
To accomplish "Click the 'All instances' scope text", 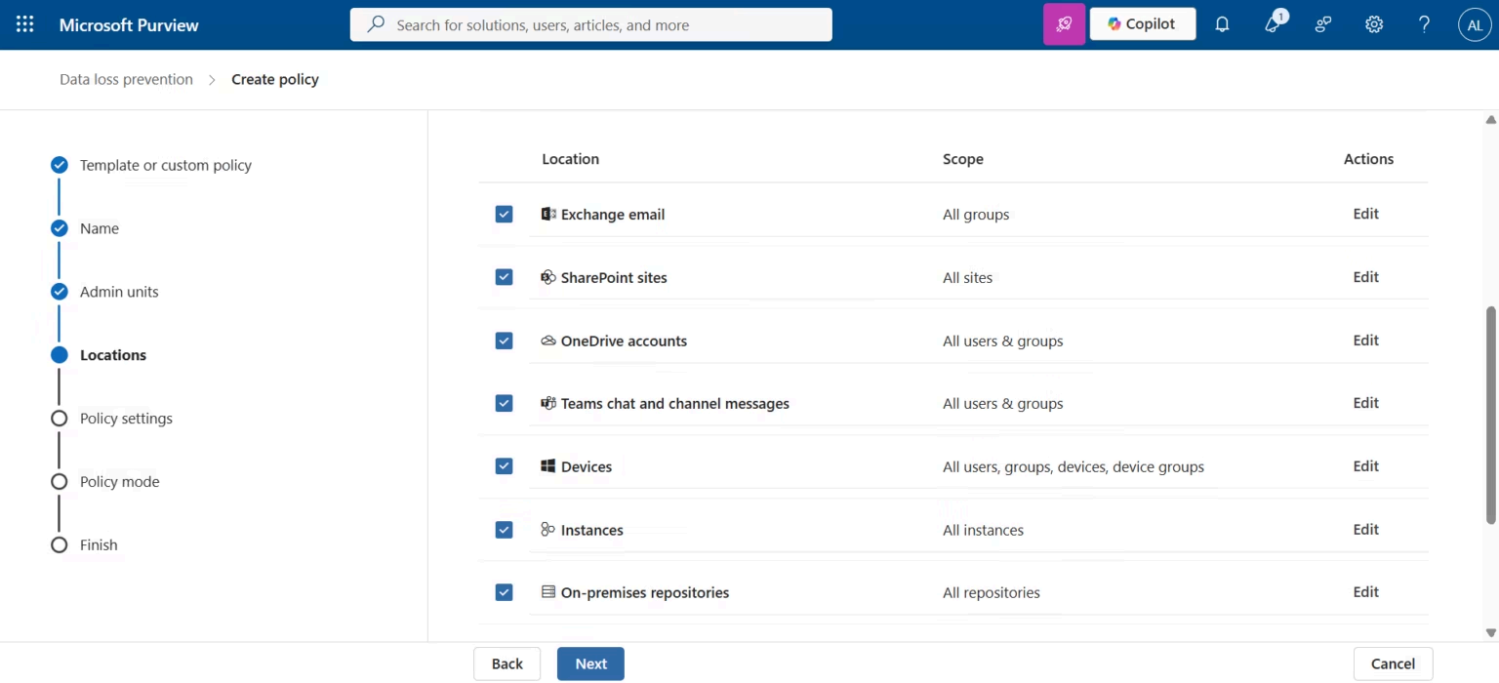I will 983,531.
